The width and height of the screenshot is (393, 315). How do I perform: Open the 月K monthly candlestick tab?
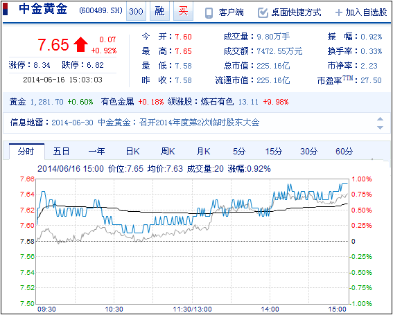click(203, 152)
